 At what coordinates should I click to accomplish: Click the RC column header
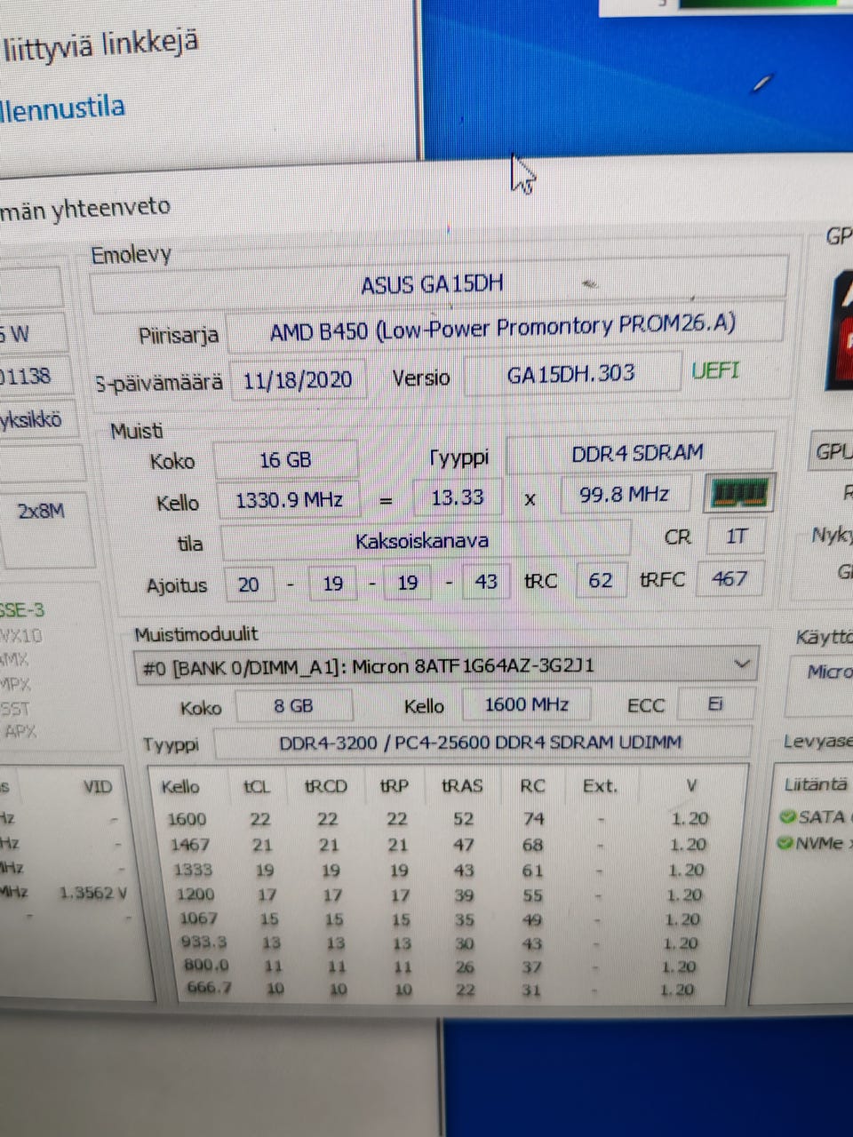tap(532, 786)
